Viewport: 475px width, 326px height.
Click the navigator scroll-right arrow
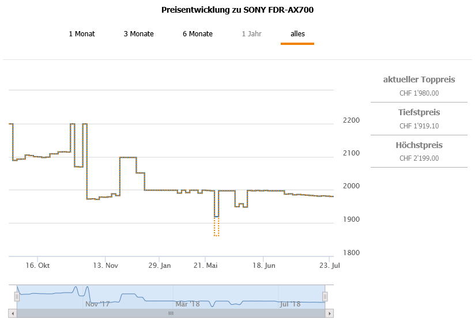[330, 313]
